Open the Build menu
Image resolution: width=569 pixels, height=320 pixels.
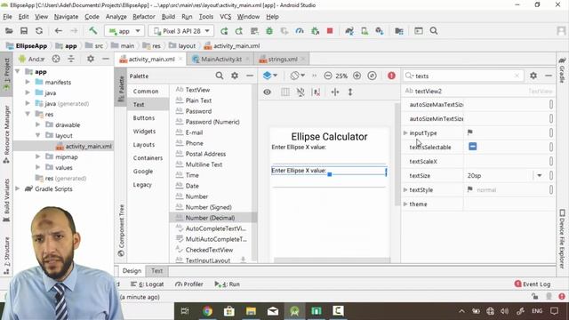168,17
